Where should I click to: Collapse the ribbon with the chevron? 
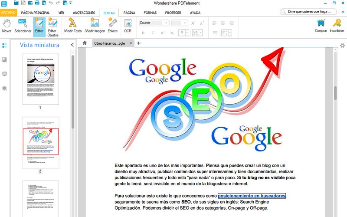tap(343, 12)
